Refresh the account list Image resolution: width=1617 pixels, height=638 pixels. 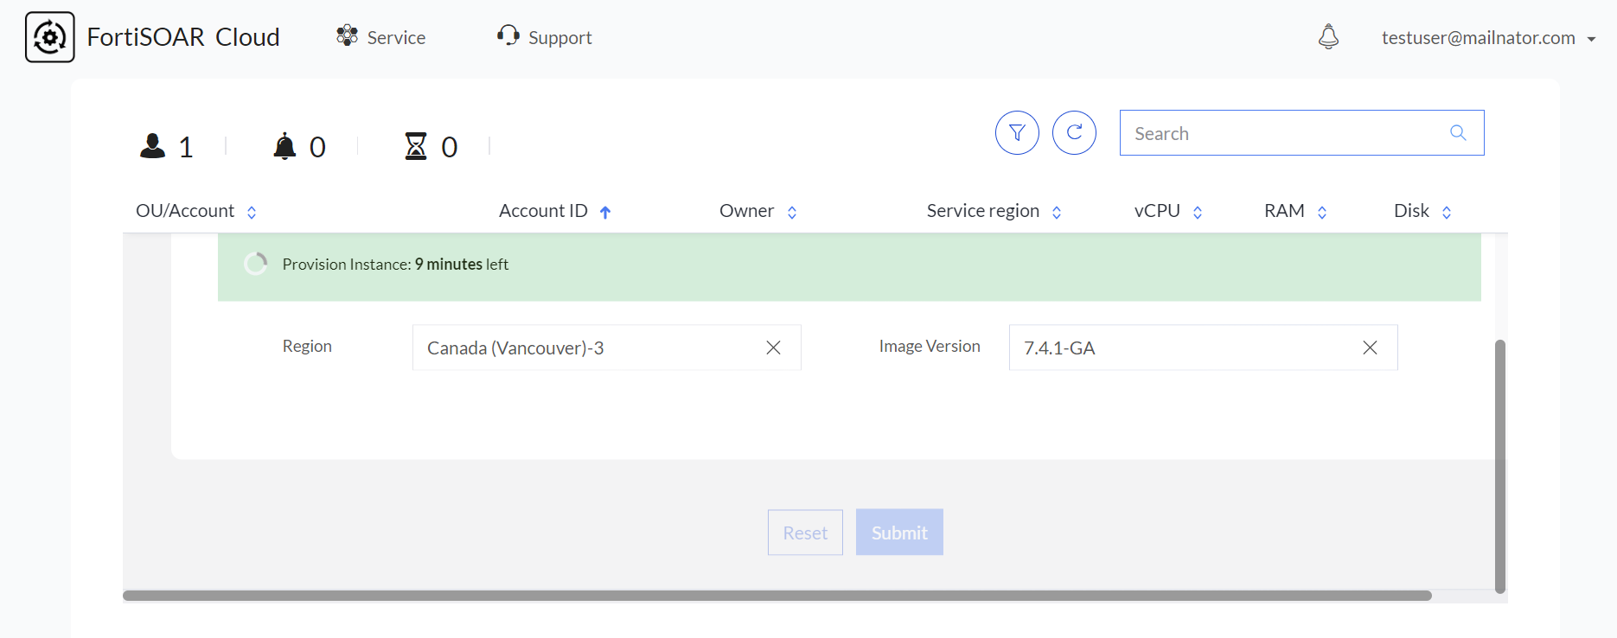pos(1074,133)
